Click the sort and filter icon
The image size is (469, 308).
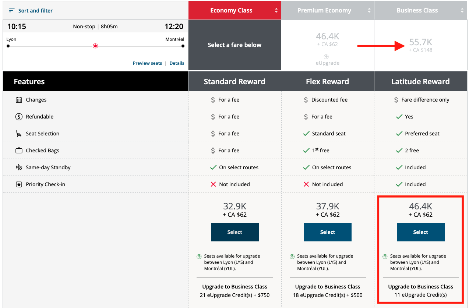click(12, 10)
